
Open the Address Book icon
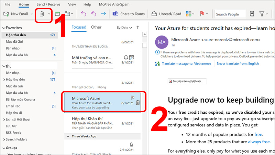(252, 14)
